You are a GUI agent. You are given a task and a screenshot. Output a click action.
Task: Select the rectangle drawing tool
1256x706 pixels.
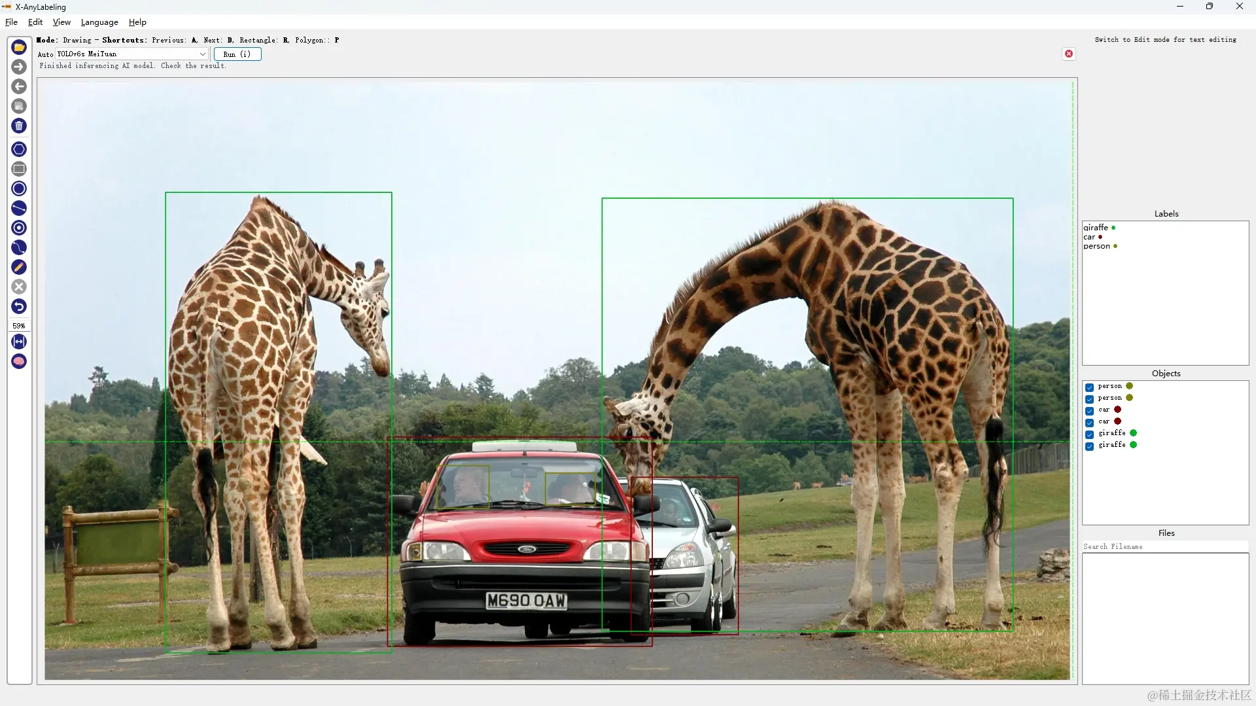click(x=19, y=169)
